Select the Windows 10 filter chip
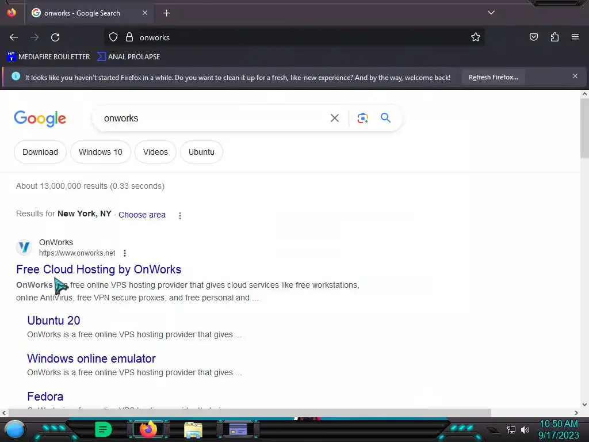589x442 pixels. point(100,152)
